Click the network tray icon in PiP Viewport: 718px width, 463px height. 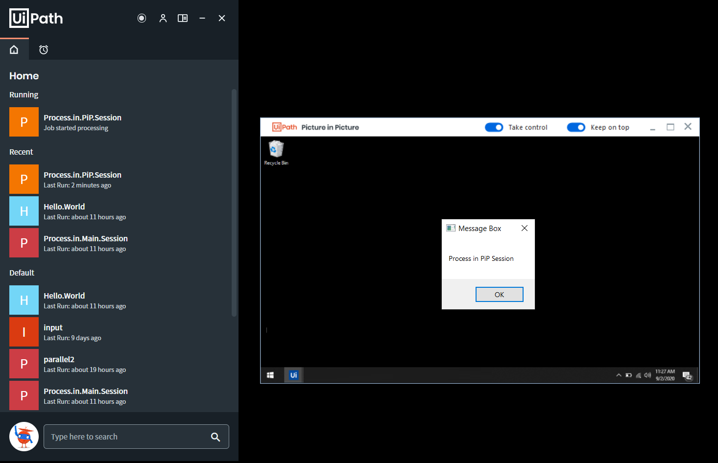pyautogui.click(x=639, y=375)
